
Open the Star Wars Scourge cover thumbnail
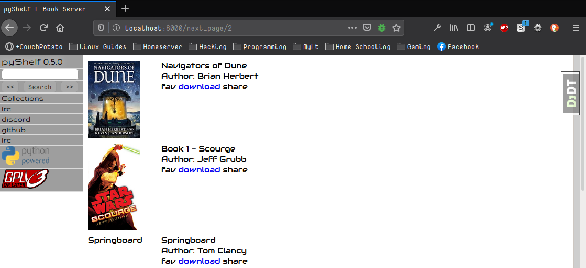[x=114, y=187]
